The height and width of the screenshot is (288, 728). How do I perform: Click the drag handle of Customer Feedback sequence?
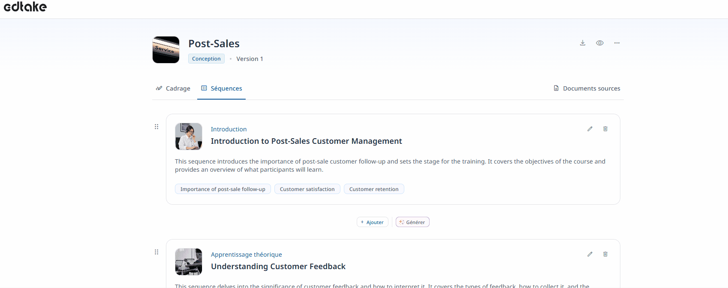tap(156, 252)
